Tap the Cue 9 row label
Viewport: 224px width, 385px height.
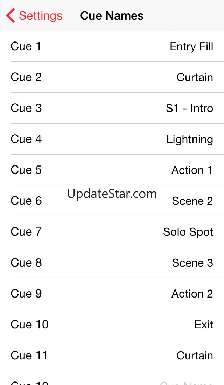pyautogui.click(x=26, y=294)
